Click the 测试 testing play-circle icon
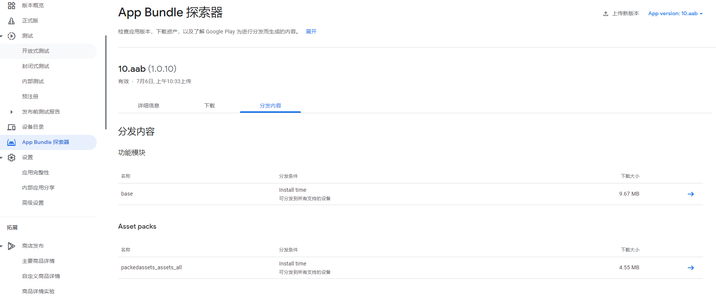Image resolution: width=716 pixels, height=297 pixels. 11,36
